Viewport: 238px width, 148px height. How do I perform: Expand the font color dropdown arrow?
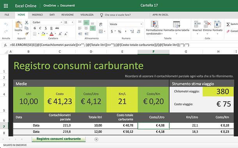click(55, 33)
